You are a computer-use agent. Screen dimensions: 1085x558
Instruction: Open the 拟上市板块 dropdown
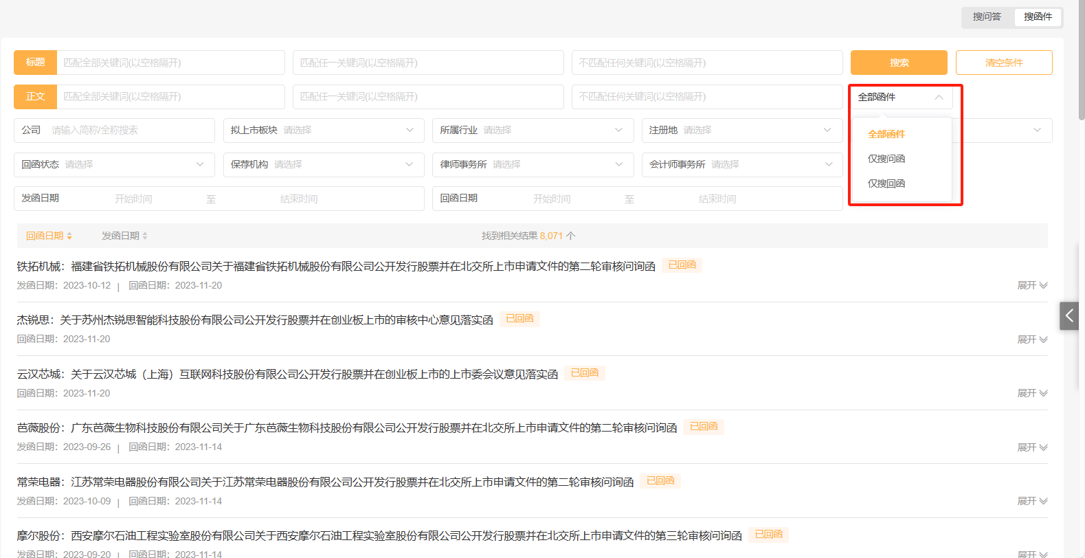tap(324, 130)
